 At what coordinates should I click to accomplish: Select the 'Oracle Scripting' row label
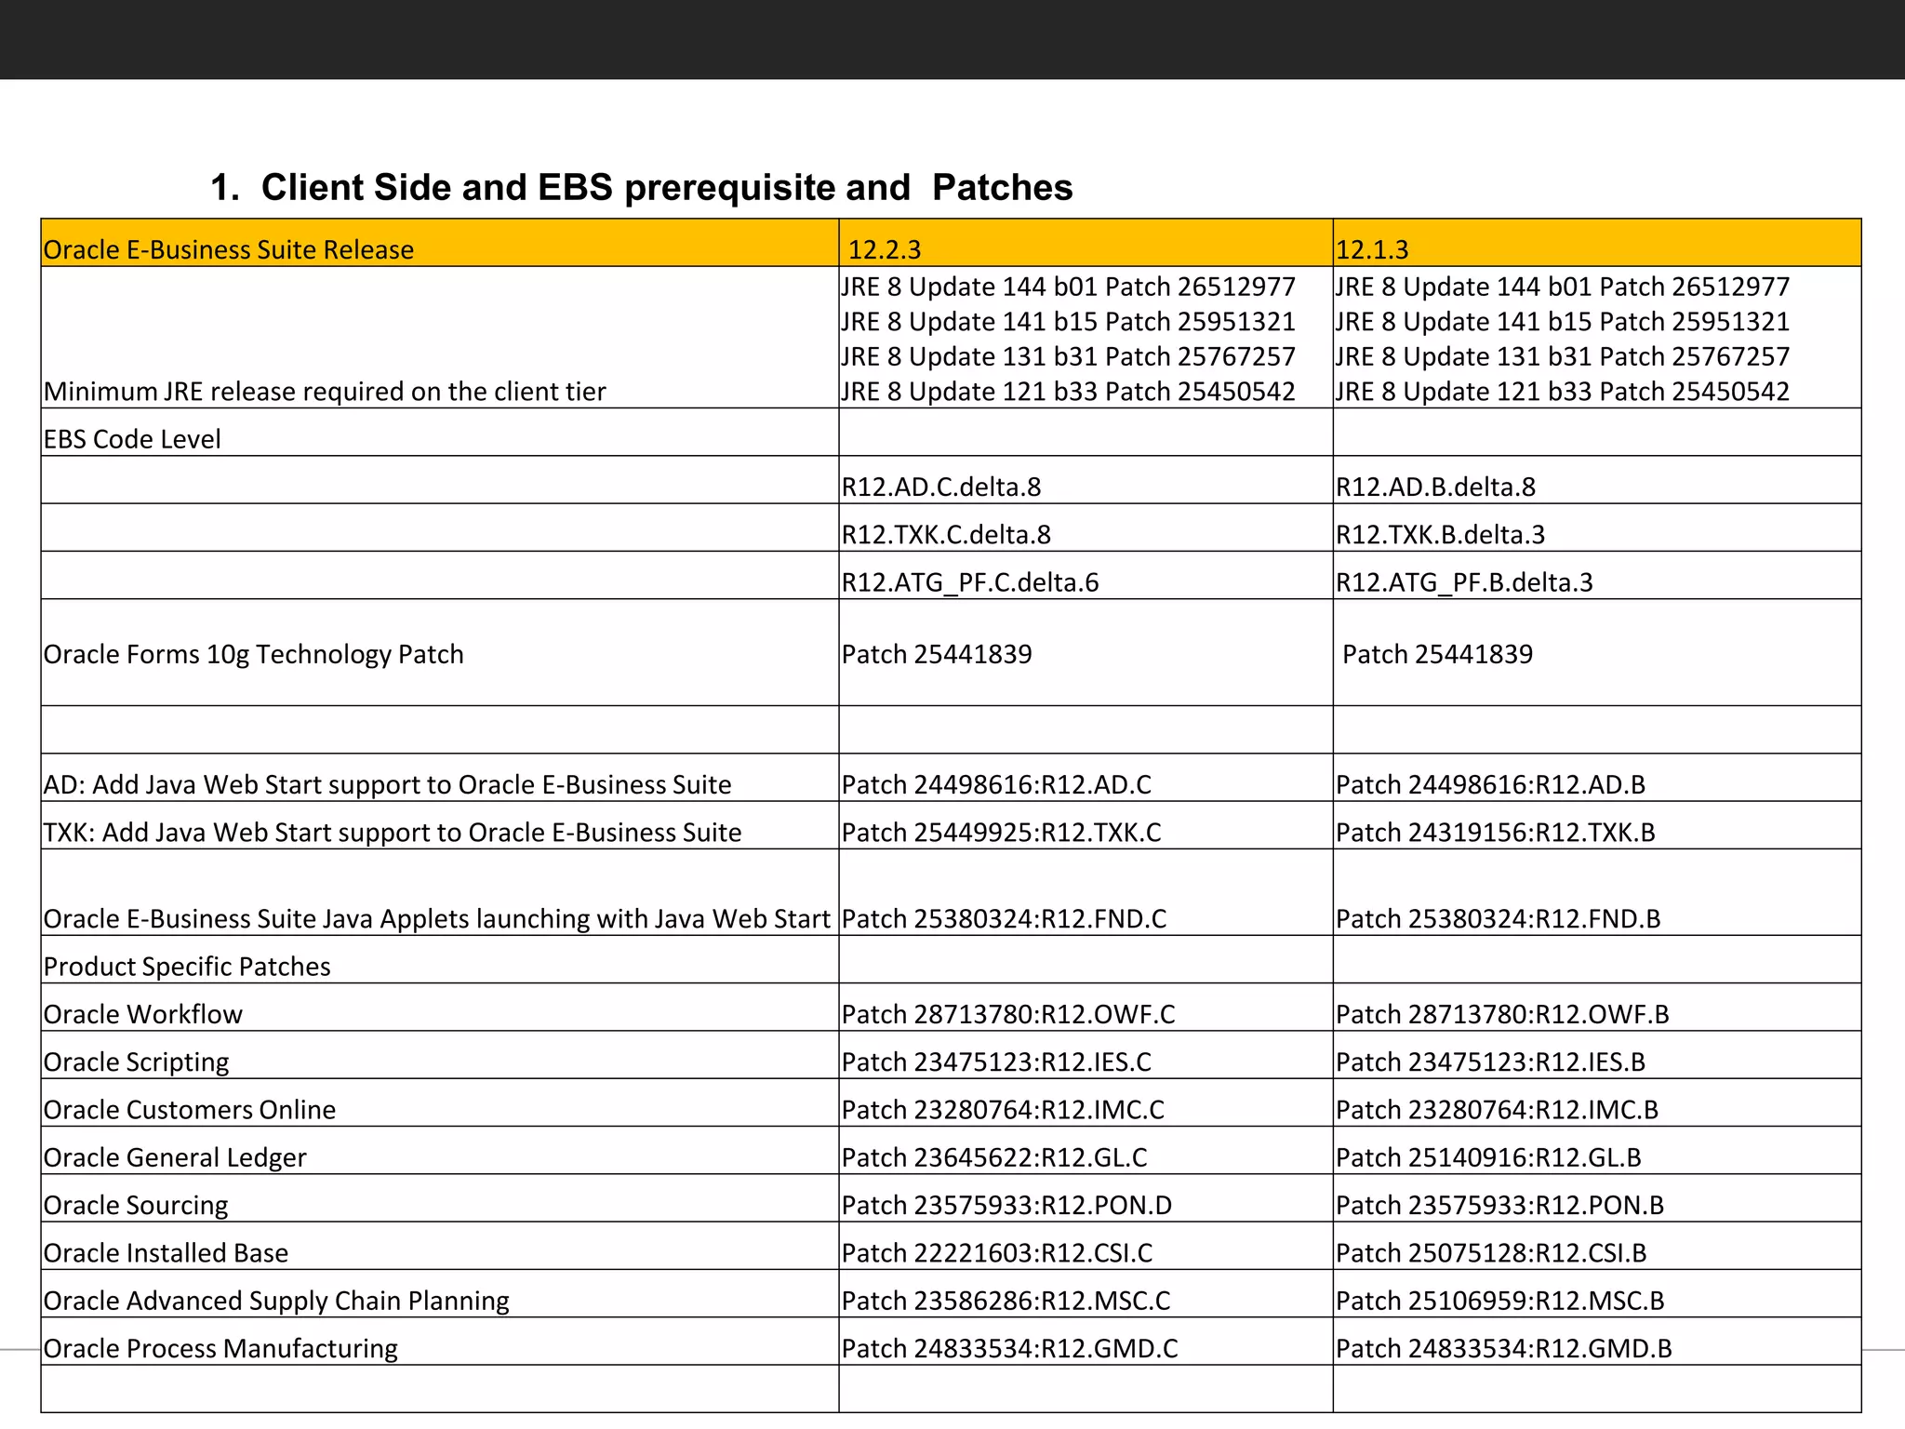(x=137, y=1062)
